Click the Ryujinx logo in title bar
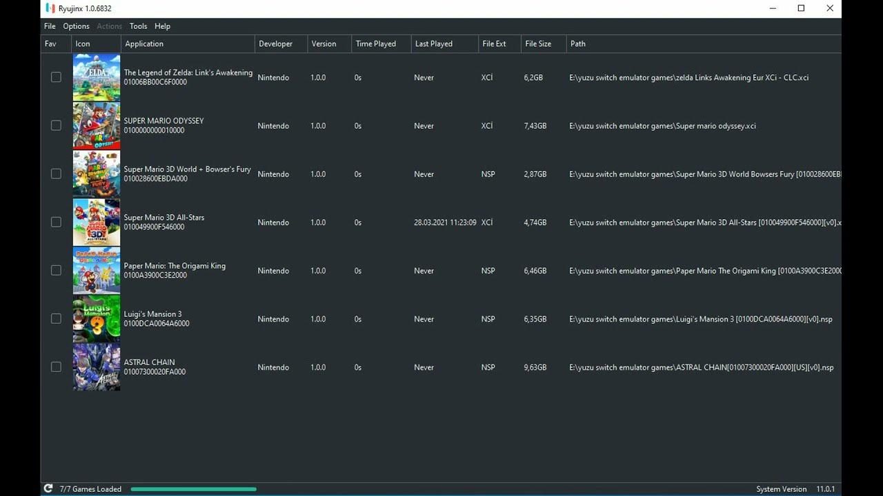The height and width of the screenshot is (496, 883). [x=50, y=8]
